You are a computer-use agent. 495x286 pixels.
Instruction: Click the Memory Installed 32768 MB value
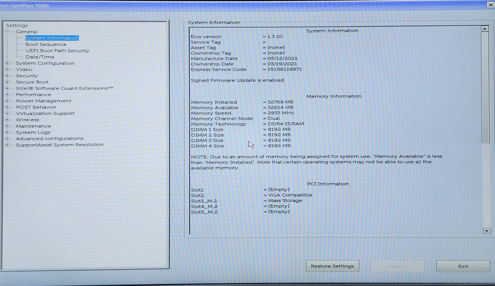280,102
